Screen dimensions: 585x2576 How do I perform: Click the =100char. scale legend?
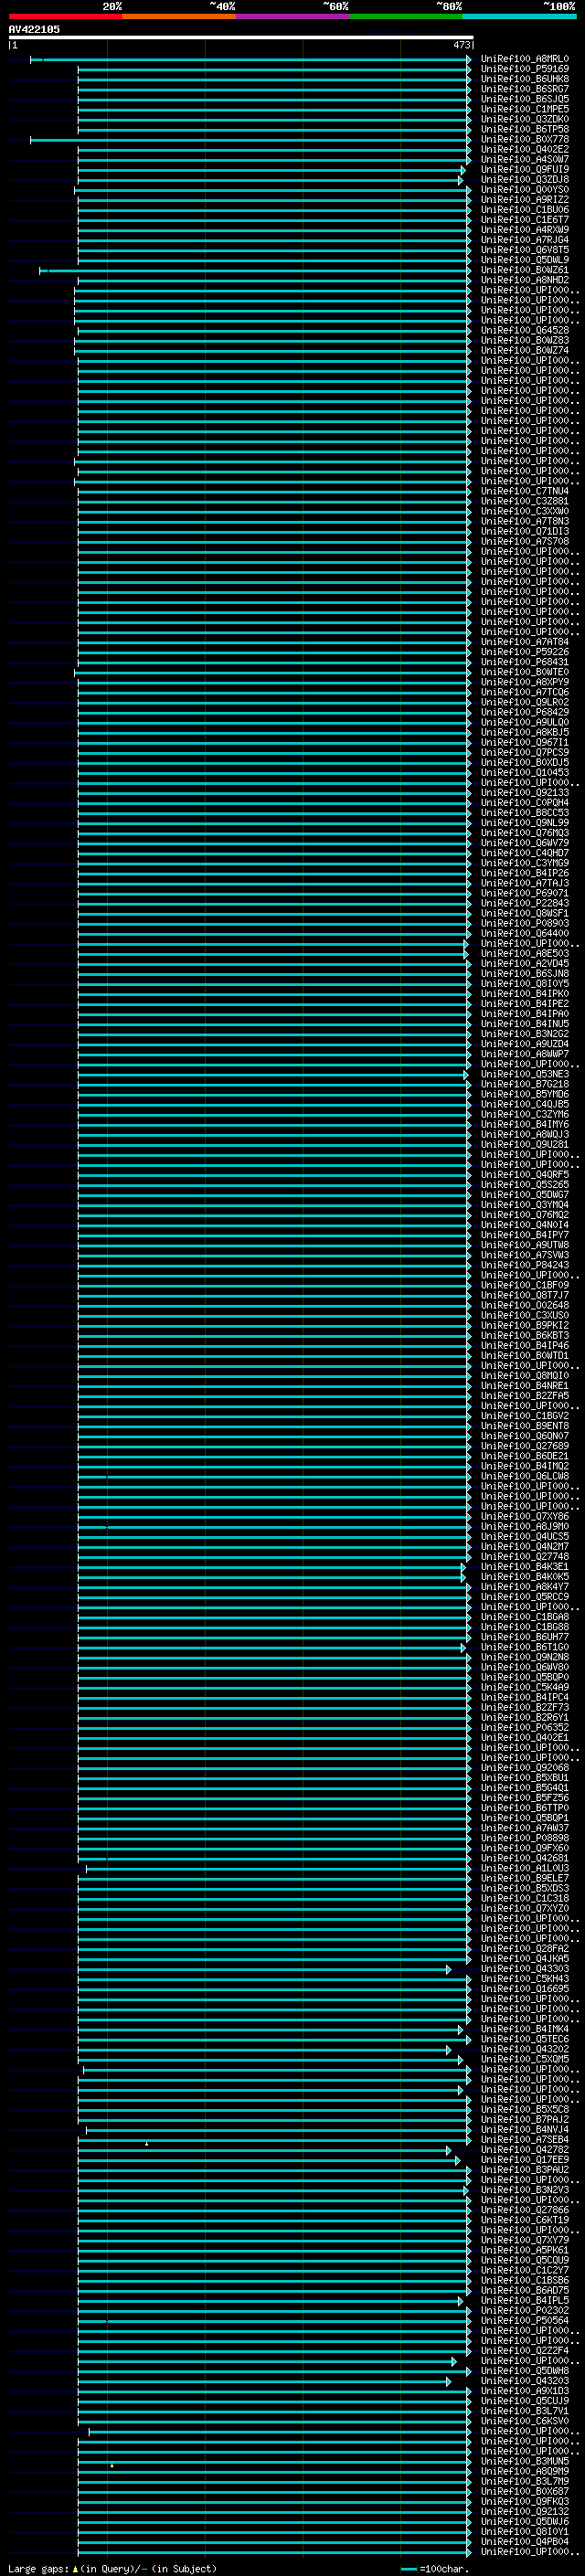tap(435, 2568)
